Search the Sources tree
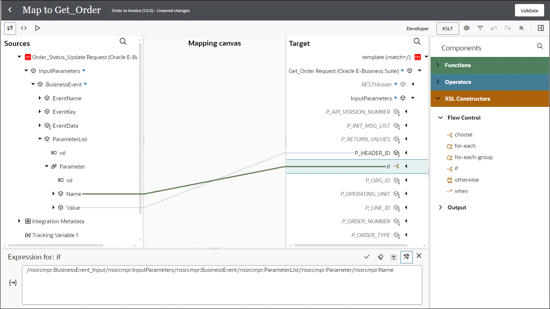Viewport: 550px width, 309px height. pos(123,42)
